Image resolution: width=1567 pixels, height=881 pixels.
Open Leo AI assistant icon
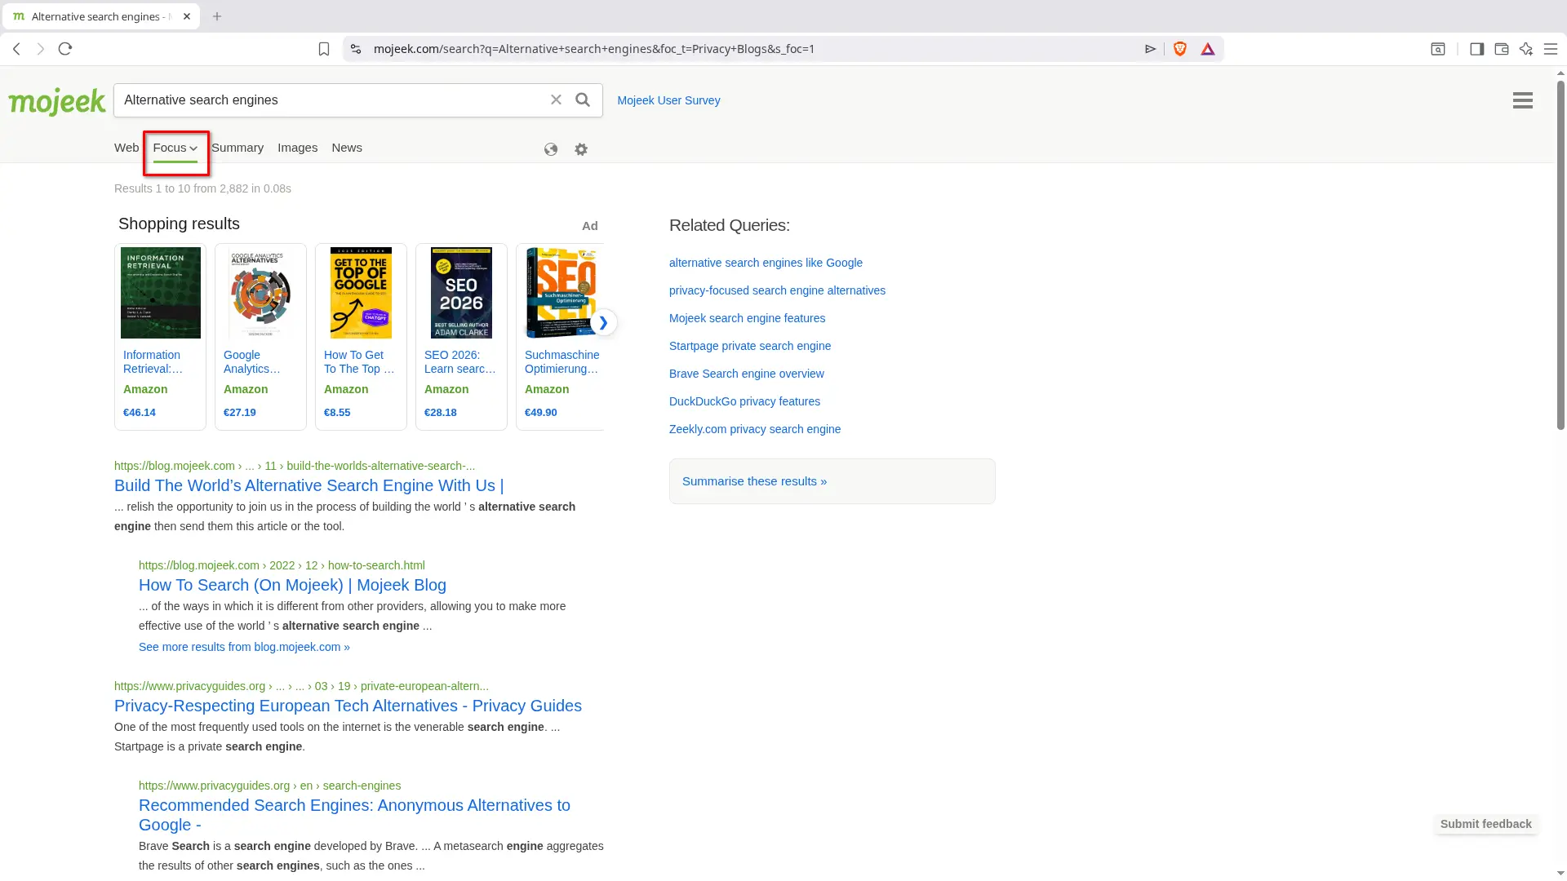(1526, 49)
